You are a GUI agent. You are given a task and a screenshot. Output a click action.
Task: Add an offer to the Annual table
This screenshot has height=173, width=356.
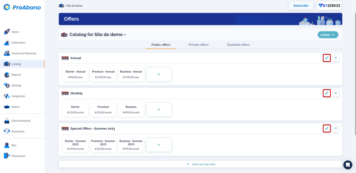(x=159, y=74)
